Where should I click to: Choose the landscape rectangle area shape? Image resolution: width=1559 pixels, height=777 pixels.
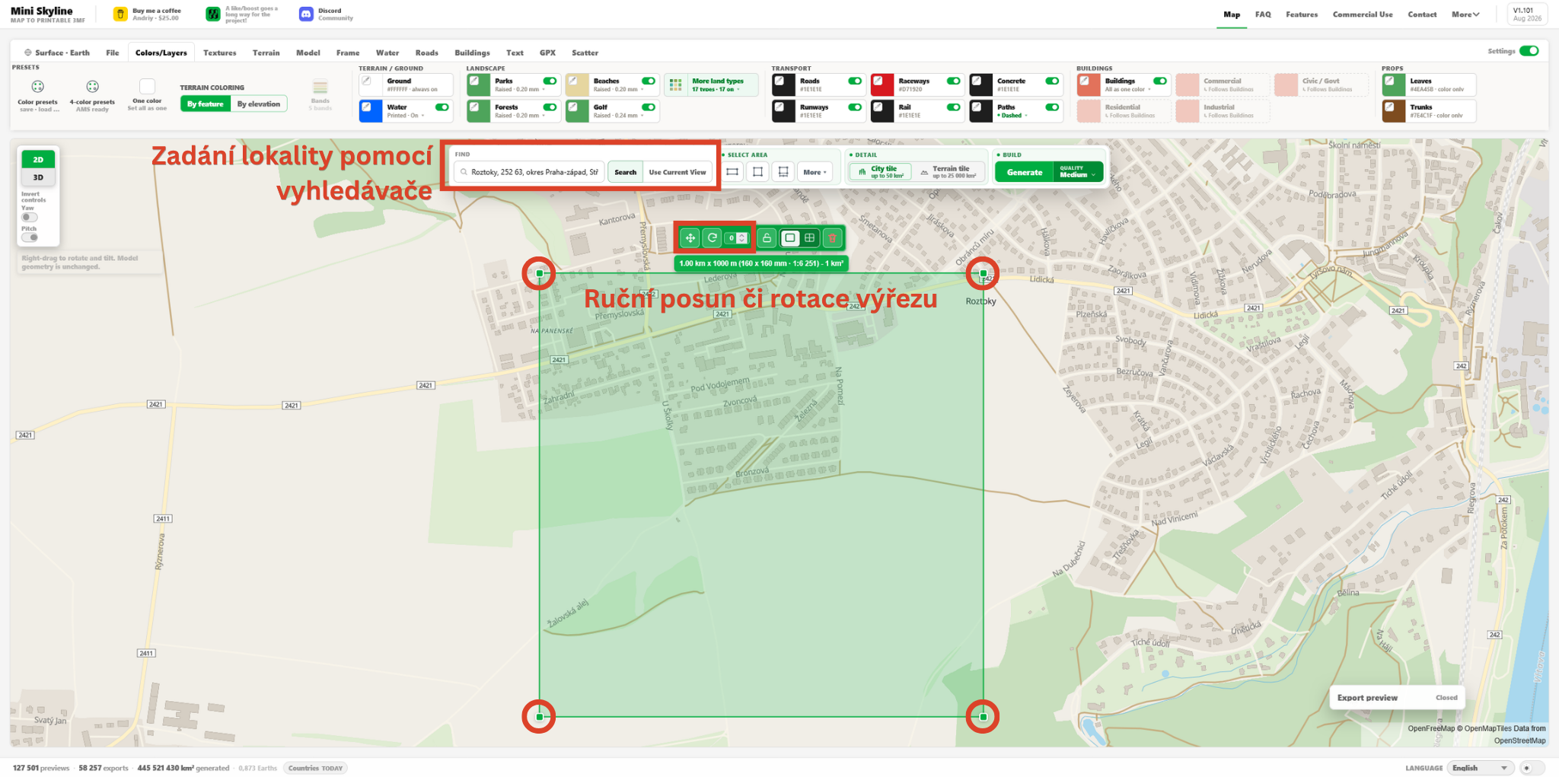[x=732, y=172]
